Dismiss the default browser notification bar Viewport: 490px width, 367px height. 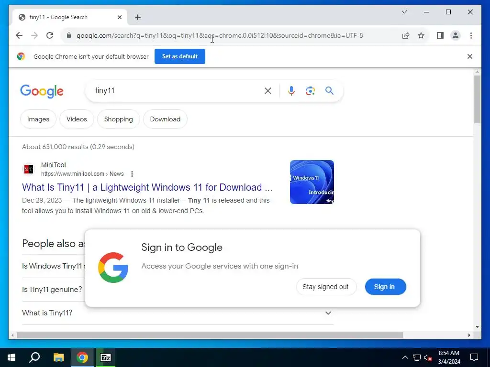(470, 56)
